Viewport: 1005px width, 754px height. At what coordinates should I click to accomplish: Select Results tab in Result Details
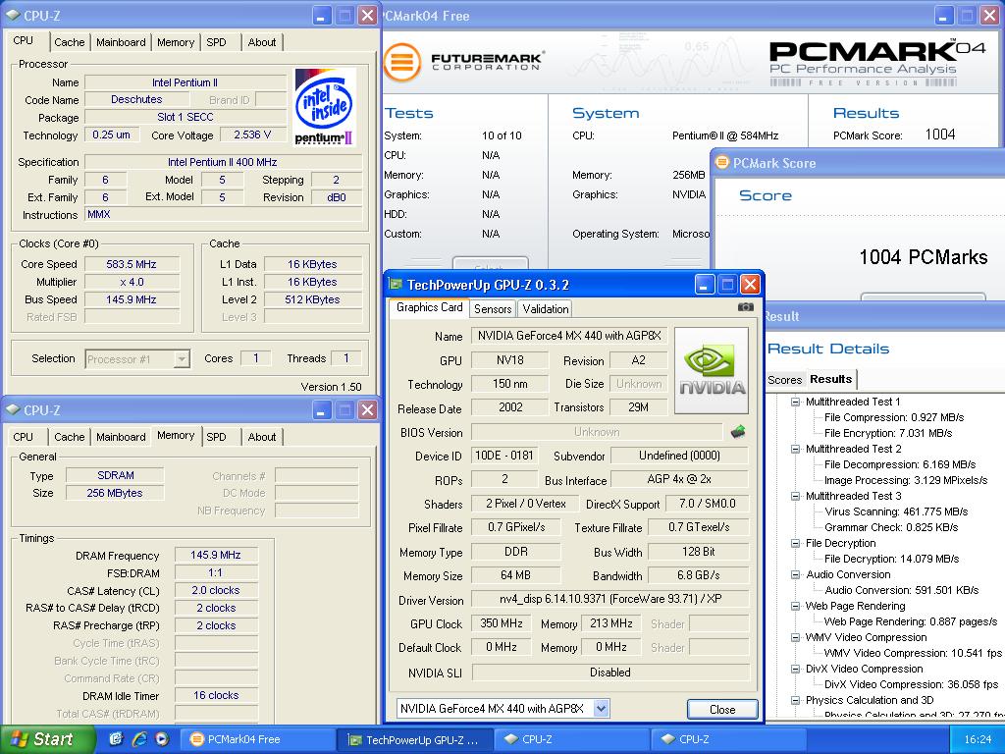point(830,379)
